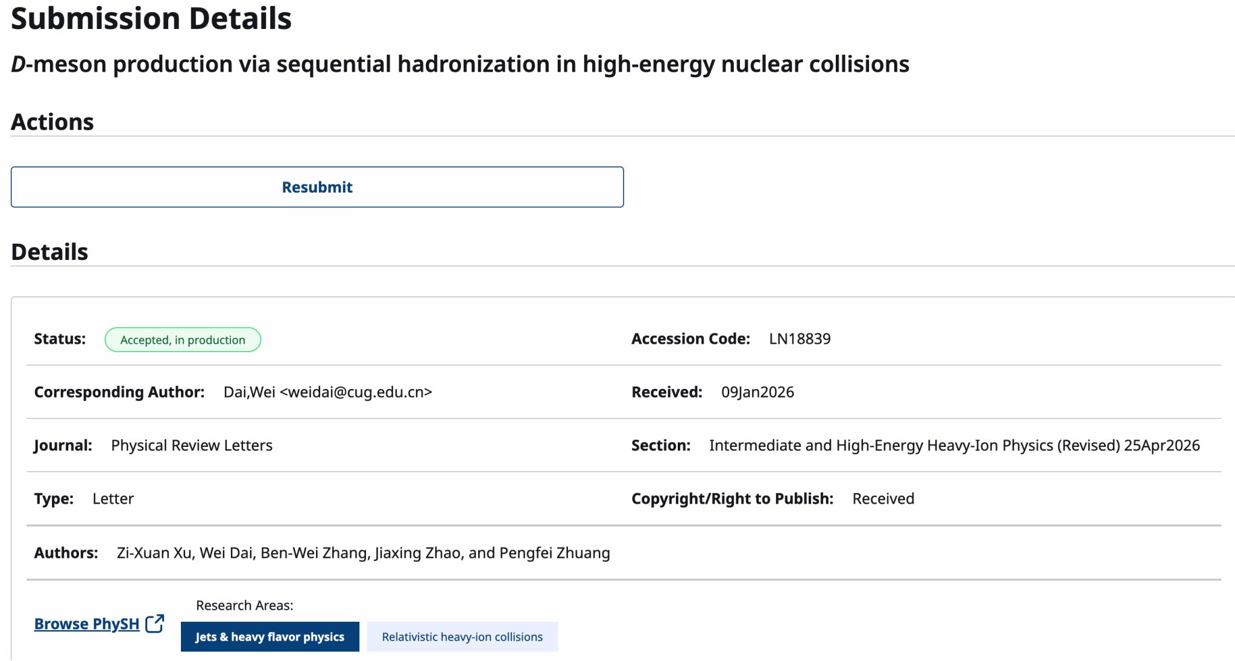This screenshot has width=1235, height=661.
Task: Click the D-meson production paper title
Action: pyautogui.click(x=460, y=64)
